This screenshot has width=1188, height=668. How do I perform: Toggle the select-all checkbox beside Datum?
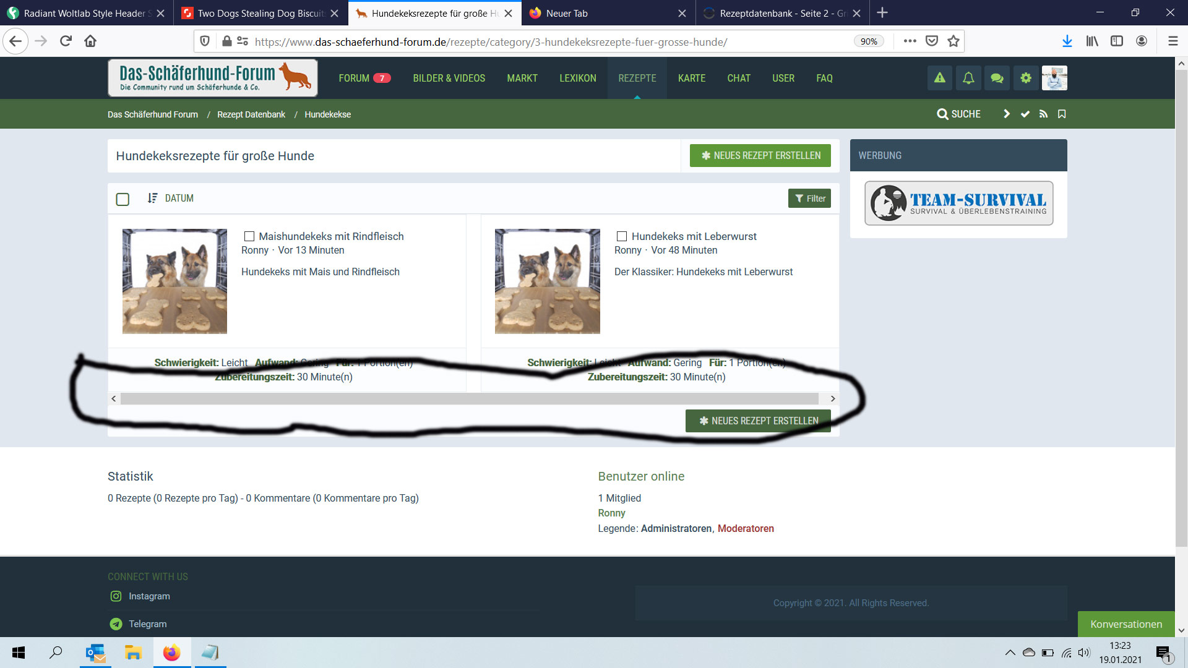coord(123,199)
